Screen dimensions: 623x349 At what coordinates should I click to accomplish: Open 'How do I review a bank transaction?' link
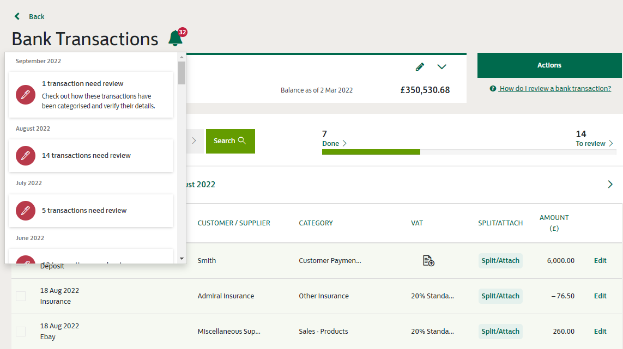[555, 89]
